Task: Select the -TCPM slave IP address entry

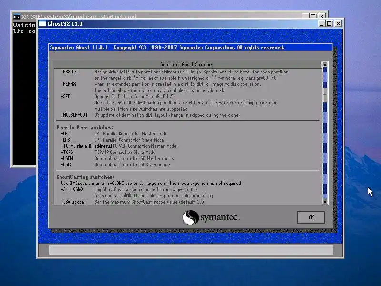Action: (x=87, y=146)
